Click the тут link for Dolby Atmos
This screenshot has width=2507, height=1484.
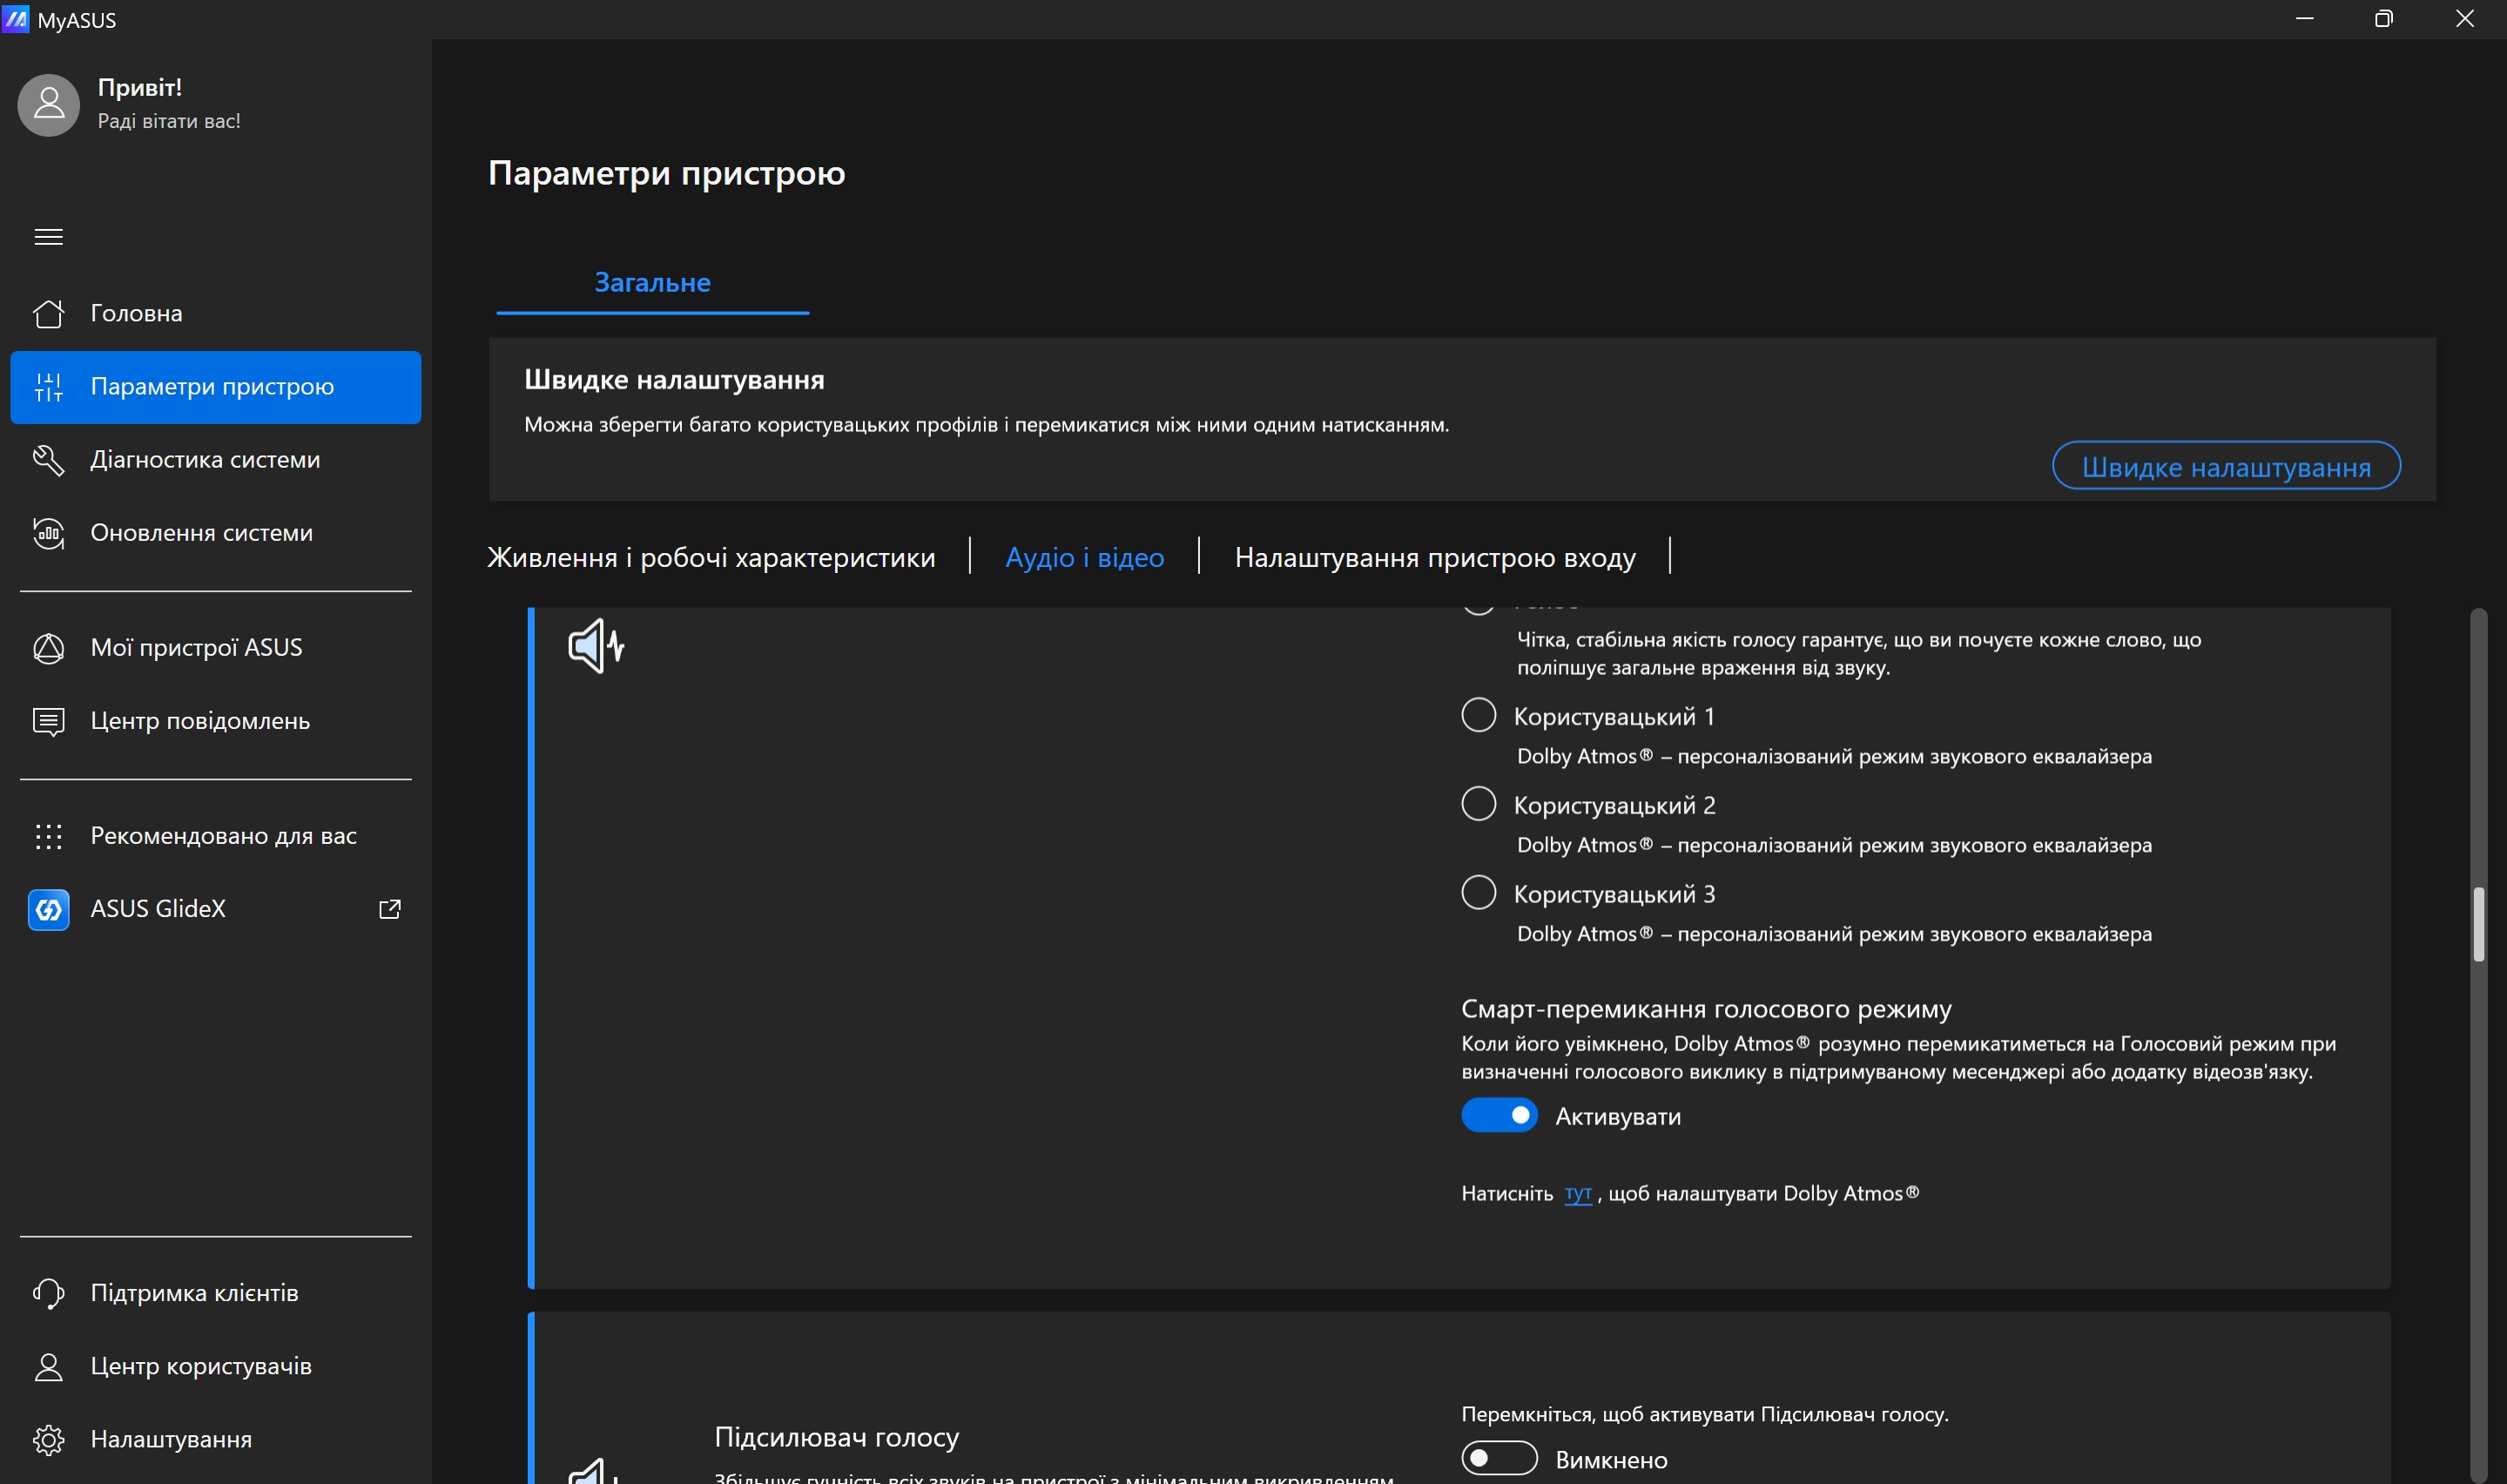[1577, 1193]
